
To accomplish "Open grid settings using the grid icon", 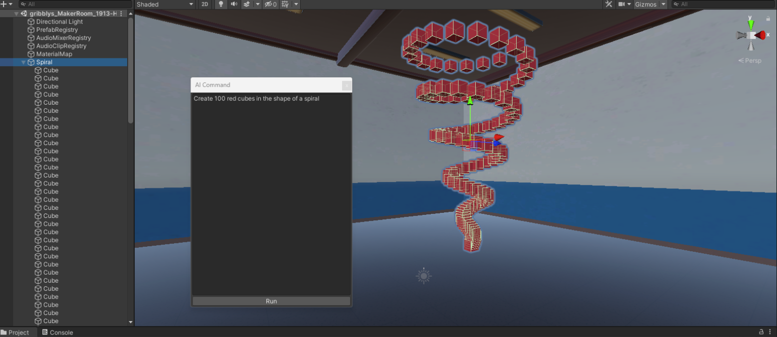I will [x=284, y=4].
